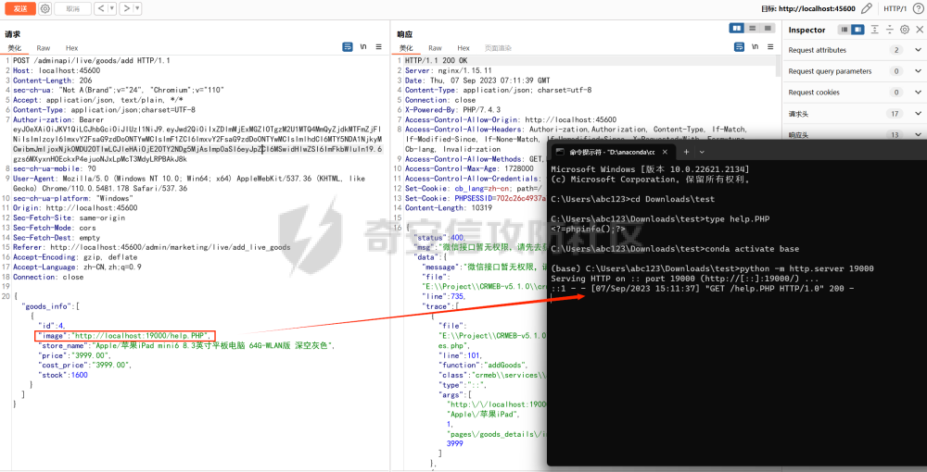The image size is (927, 472).
Task: Edit target with the pencil icon
Action: 866,8
